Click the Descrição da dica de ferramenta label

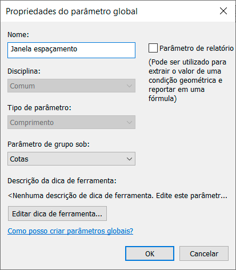(62, 180)
